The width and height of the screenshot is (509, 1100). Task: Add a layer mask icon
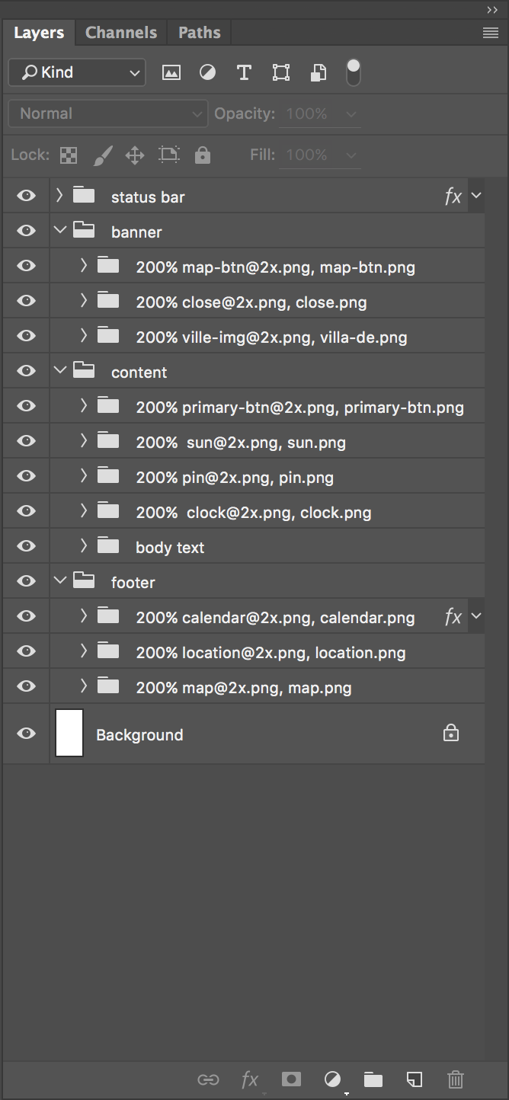click(x=290, y=1079)
